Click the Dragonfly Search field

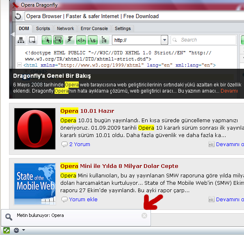tap(203, 40)
